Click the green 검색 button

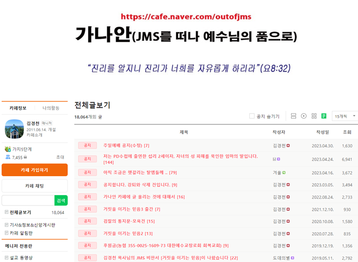pos(61,201)
